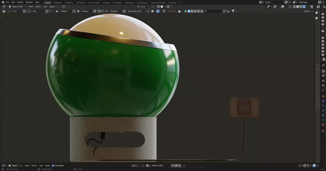Open the File menu
This screenshot has height=171, width=326.
[x=7, y=2]
